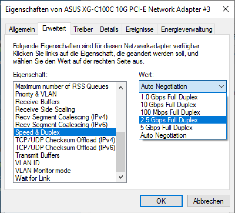Open the Treiber tab
This screenshot has height=213, width=235.
pos(83,29)
